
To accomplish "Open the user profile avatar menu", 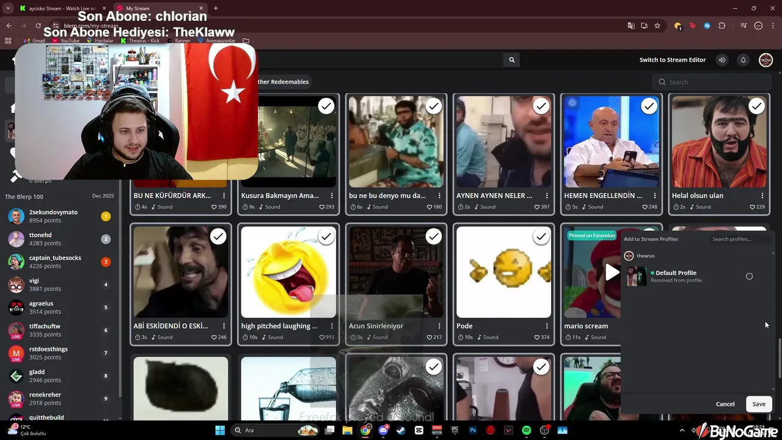I will click(x=766, y=60).
